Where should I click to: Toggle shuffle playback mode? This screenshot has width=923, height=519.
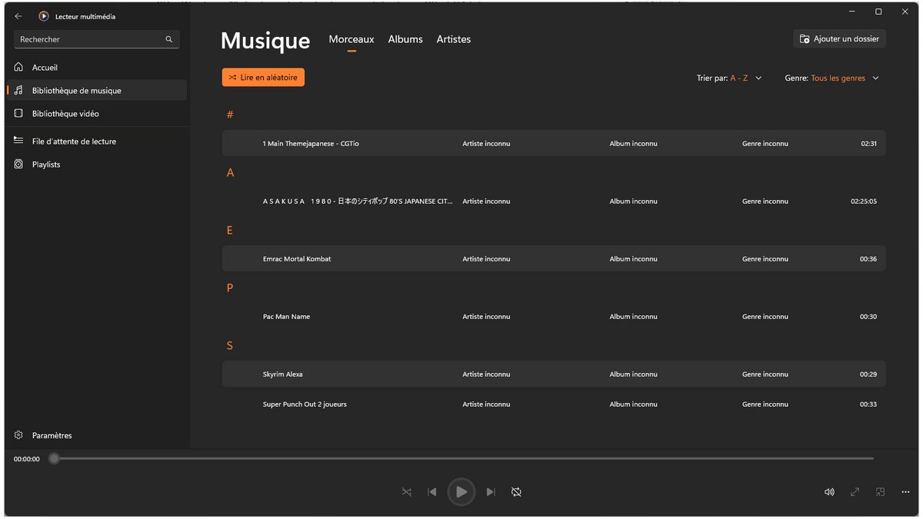406,491
